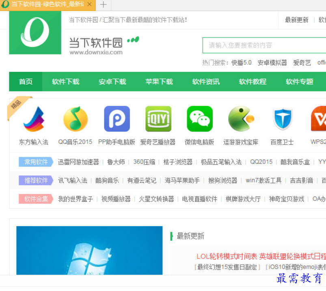The height and width of the screenshot is (291, 326).
Task: Open the 搜狗浏览器 link
Action: point(222,181)
